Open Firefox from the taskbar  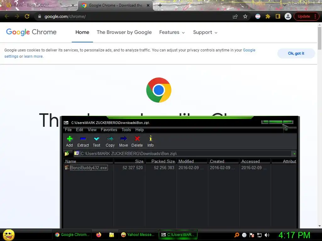click(x=99, y=235)
